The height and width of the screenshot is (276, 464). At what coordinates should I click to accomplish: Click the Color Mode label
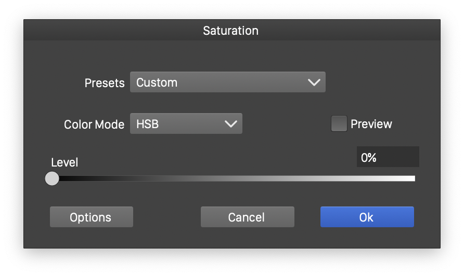pyautogui.click(x=94, y=125)
